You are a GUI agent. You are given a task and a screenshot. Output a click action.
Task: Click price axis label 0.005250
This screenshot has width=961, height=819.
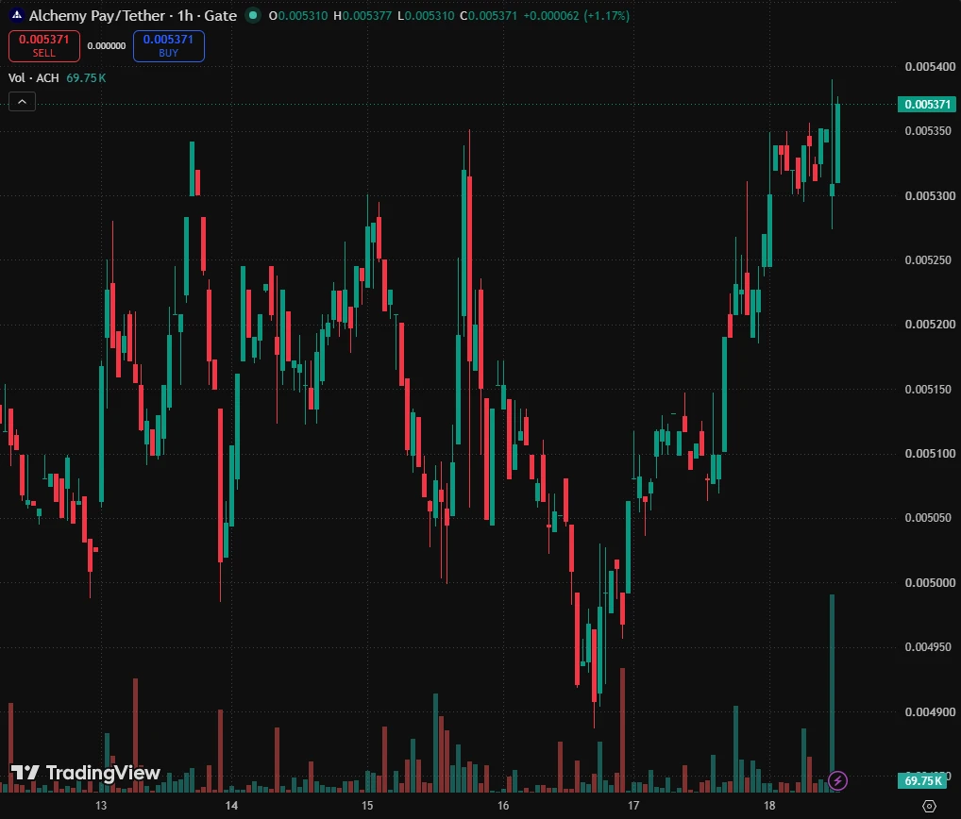pos(930,259)
